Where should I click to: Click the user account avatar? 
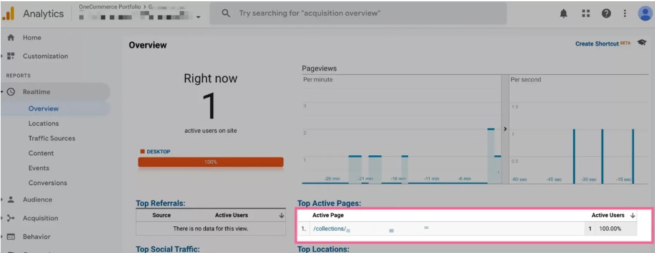point(646,13)
